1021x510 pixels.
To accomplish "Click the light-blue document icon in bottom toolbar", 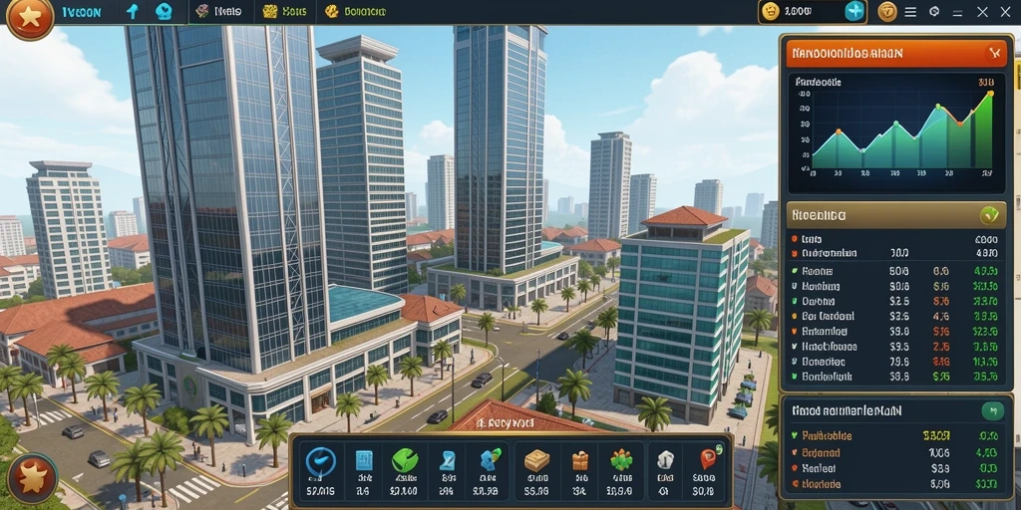I will 449,460.
